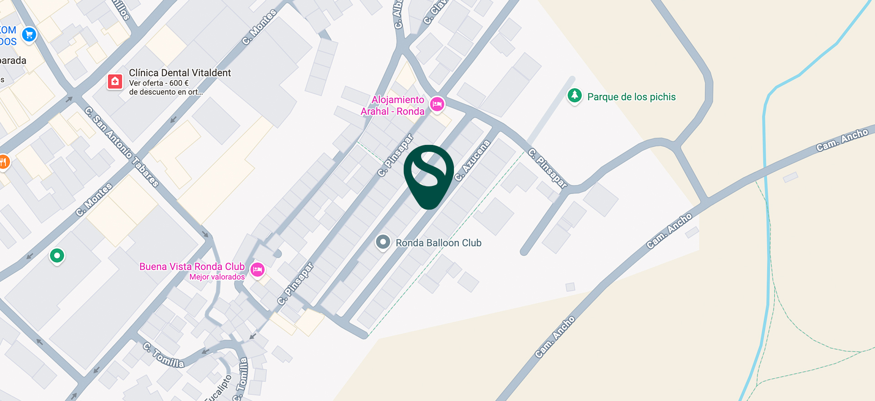875x401 pixels.
Task: Select the Parque de los pichis tree icon
Action: [x=575, y=96]
